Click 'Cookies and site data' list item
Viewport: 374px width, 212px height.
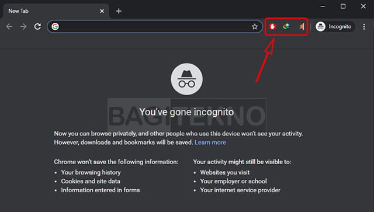click(x=91, y=181)
